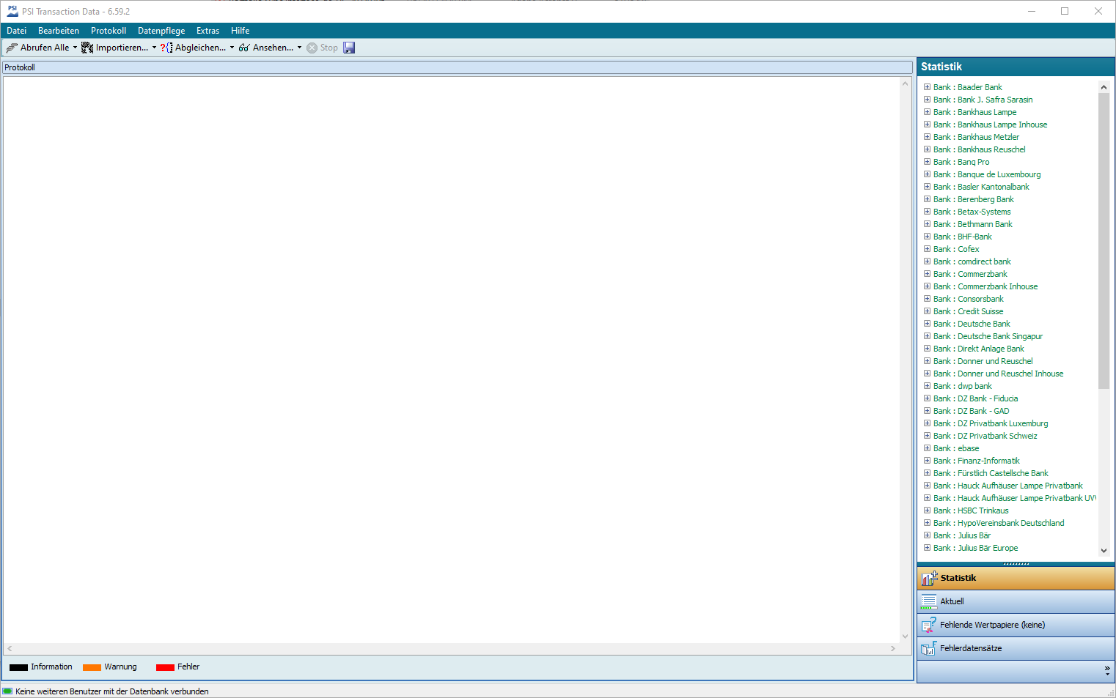
Task: Expand the HSBC Trinkaus tree node
Action: click(927, 510)
